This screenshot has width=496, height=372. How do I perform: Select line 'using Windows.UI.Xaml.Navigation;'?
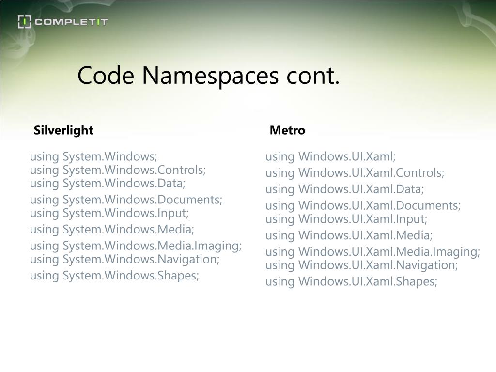click(361, 265)
